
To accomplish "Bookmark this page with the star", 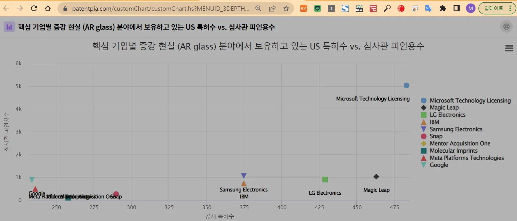I will click(x=286, y=8).
